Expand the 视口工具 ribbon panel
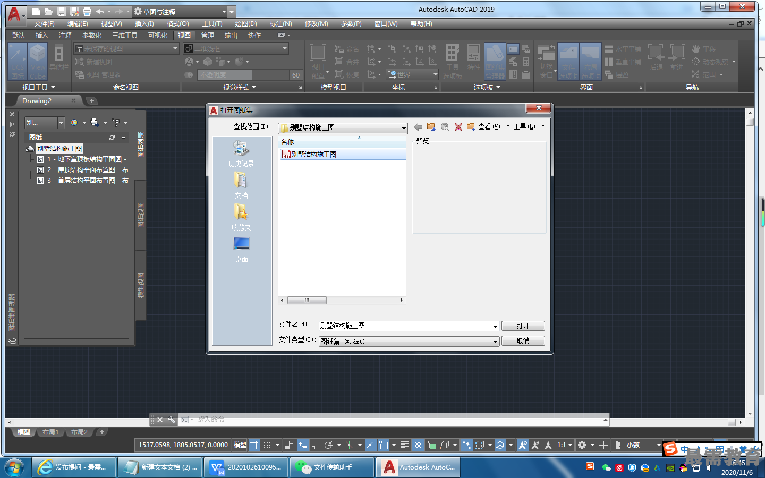The image size is (765, 478). click(39, 87)
